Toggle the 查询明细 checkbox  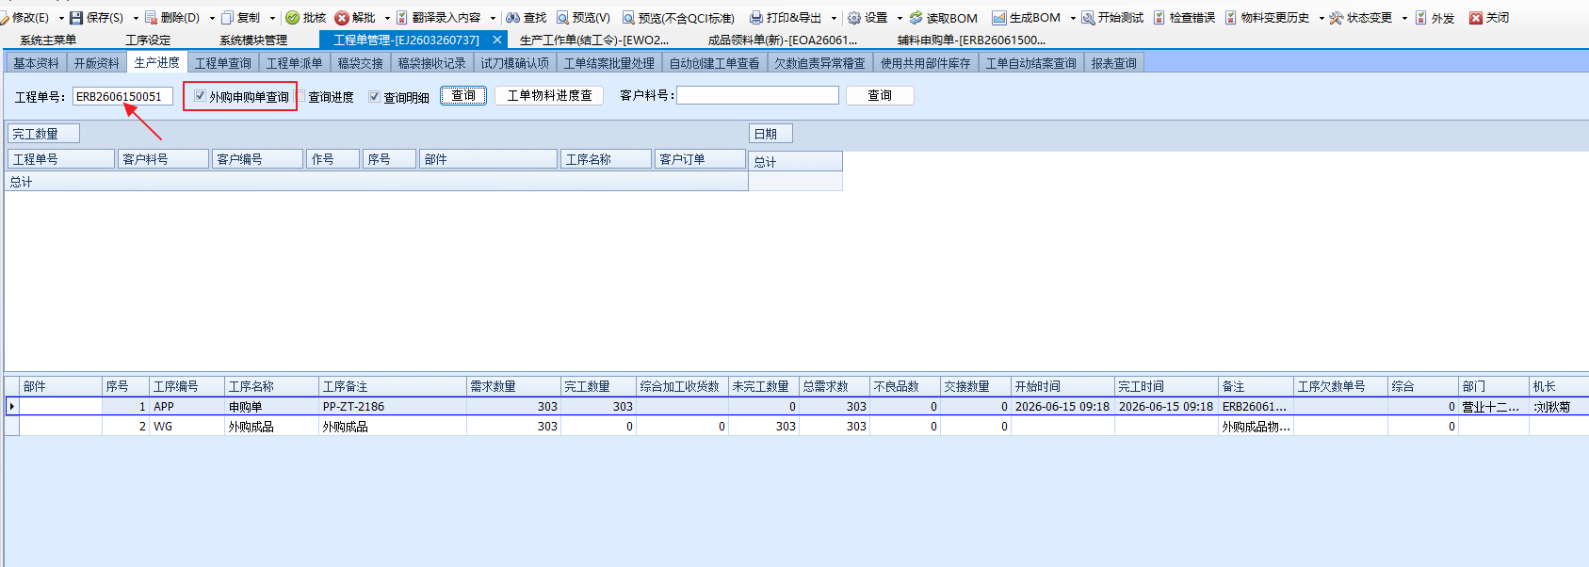(x=374, y=96)
